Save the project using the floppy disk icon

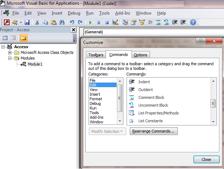(27, 22)
